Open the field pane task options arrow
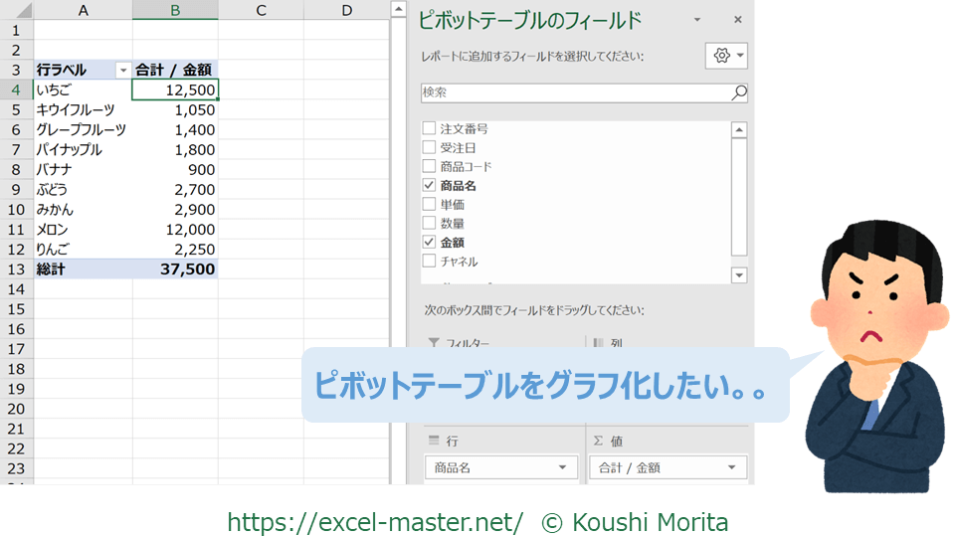955x537 pixels. pos(697,20)
